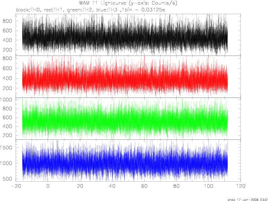Click y-axis label "1500" of blue TH3 plot

[x=6, y=148]
